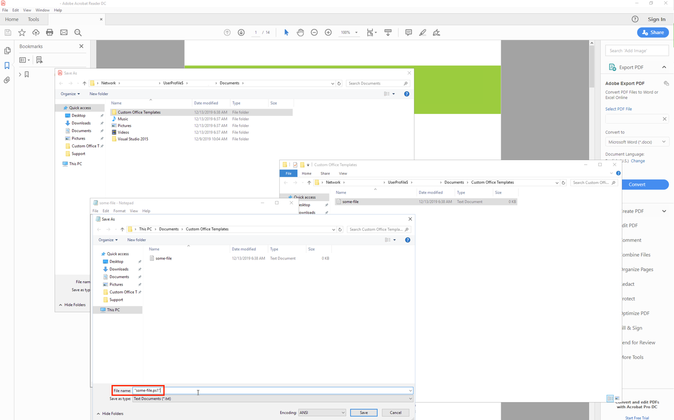Viewport: 674px width, 420px height.
Task: Click Up arrow in Notepad Save As dialog
Action: click(x=122, y=229)
